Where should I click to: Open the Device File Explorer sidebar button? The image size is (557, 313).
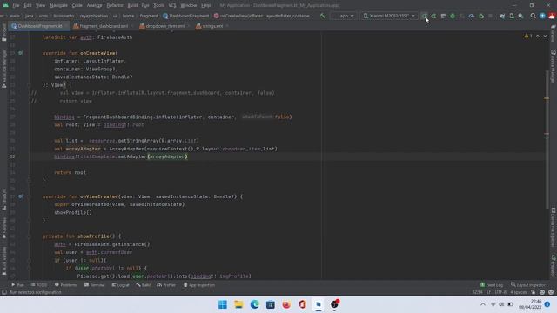[554, 227]
